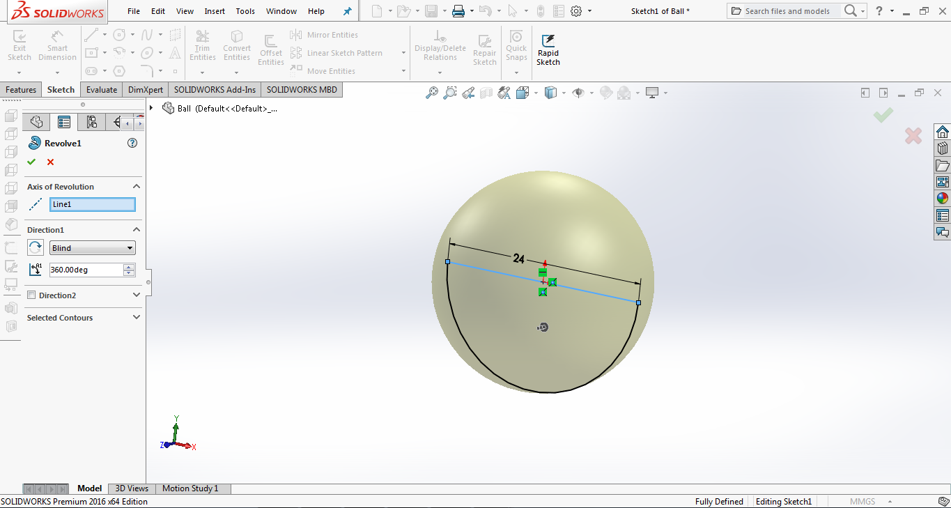Open the View menu
The width and height of the screenshot is (951, 508).
(x=185, y=11)
